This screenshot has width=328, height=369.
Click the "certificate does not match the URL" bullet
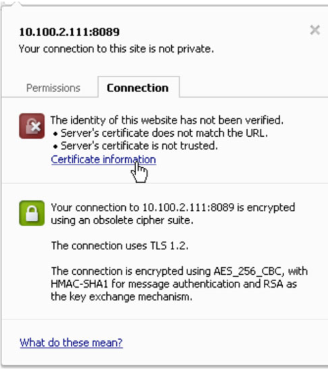click(165, 133)
